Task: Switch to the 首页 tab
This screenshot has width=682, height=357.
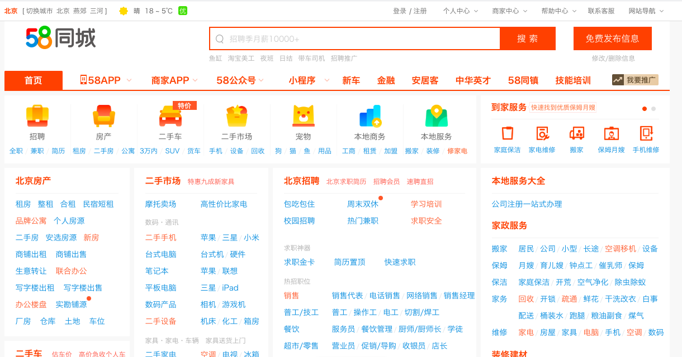Action: point(33,80)
